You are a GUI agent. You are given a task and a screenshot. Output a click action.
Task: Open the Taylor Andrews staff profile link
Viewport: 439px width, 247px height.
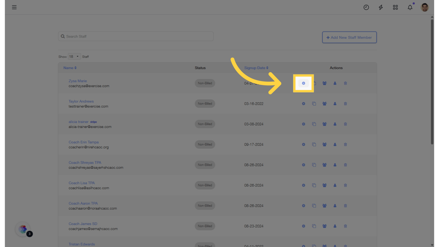click(x=81, y=101)
